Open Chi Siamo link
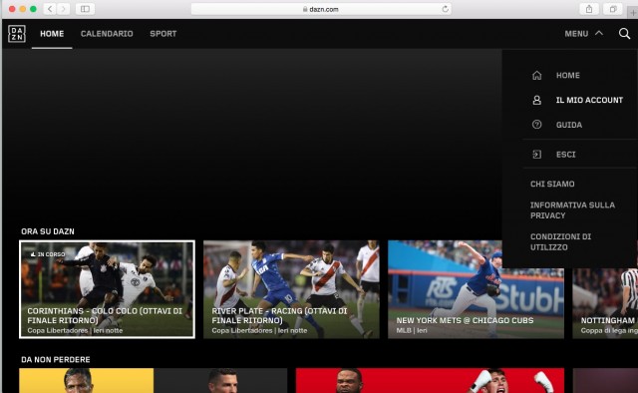The image size is (638, 393). tap(552, 185)
